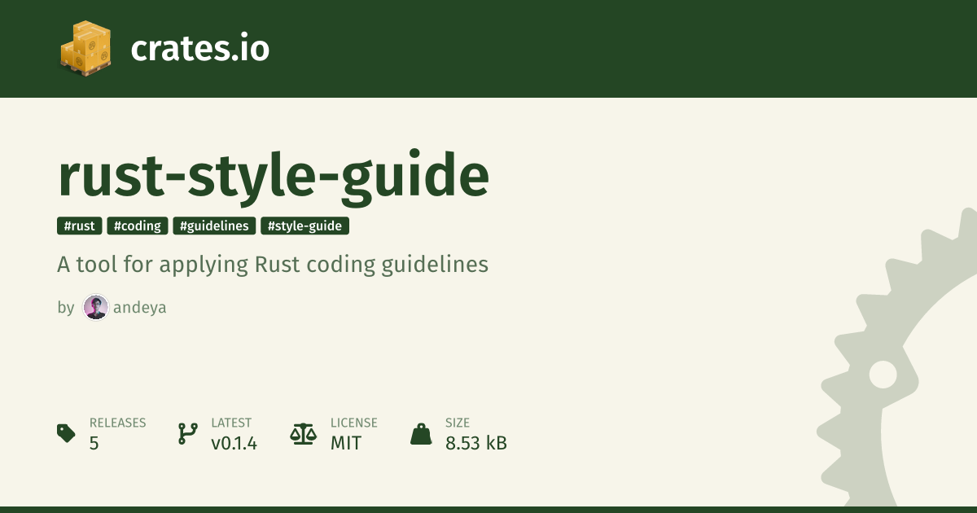The height and width of the screenshot is (513, 977).
Task: Click the release count 5
Action: [x=94, y=444]
